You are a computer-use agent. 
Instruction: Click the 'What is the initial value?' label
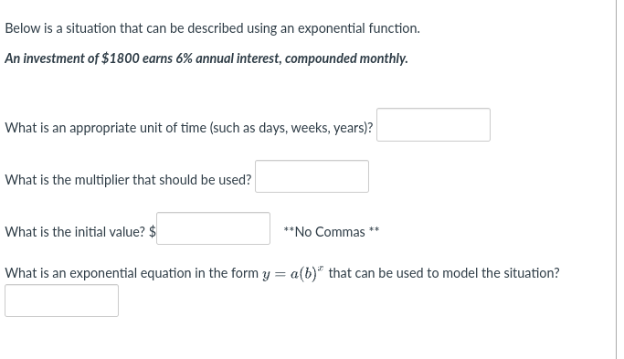[x=75, y=232]
